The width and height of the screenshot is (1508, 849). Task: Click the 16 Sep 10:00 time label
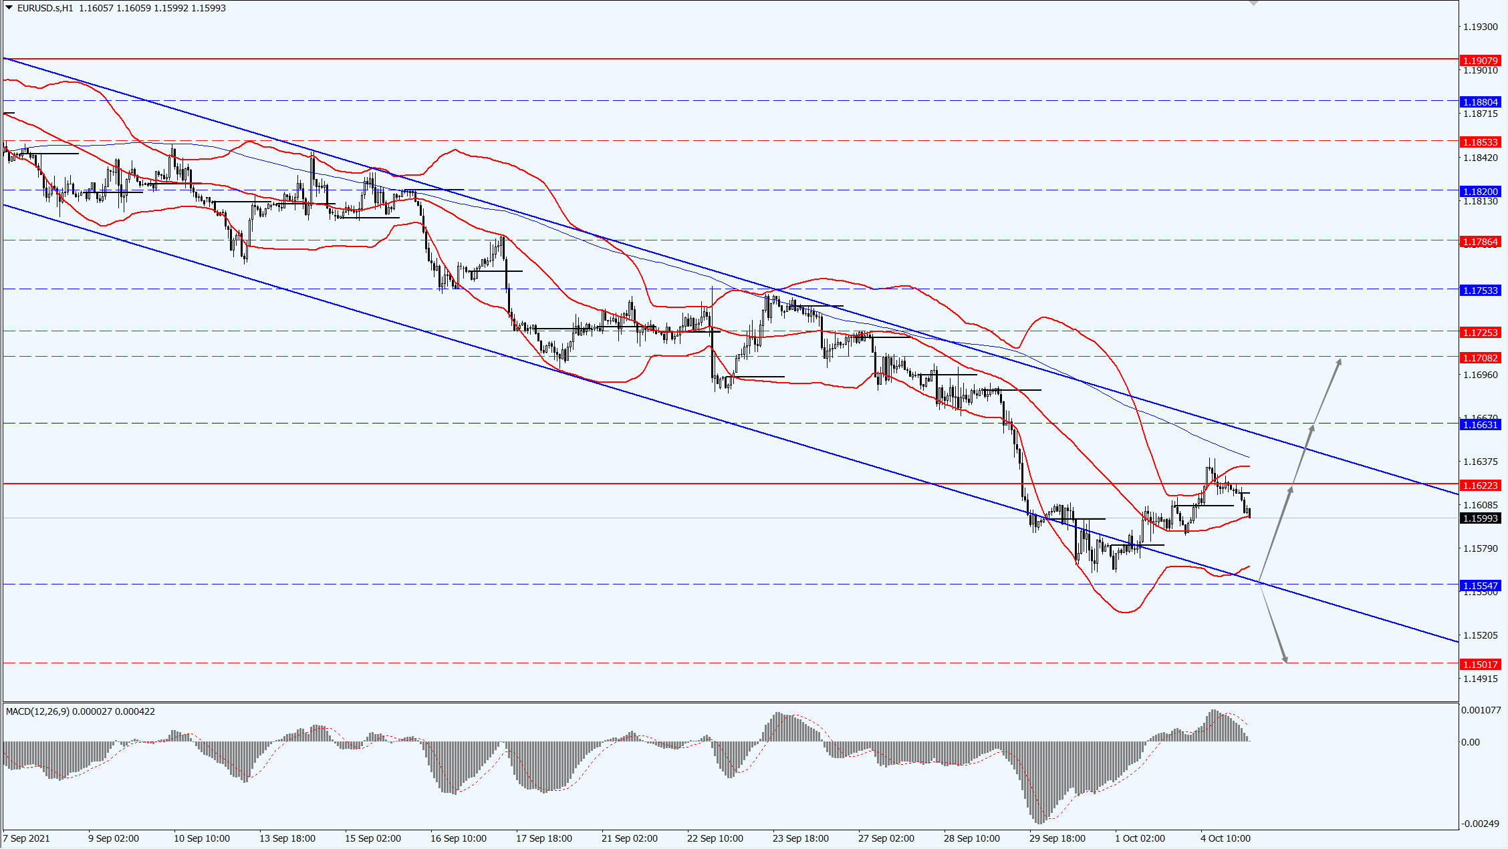click(x=459, y=838)
